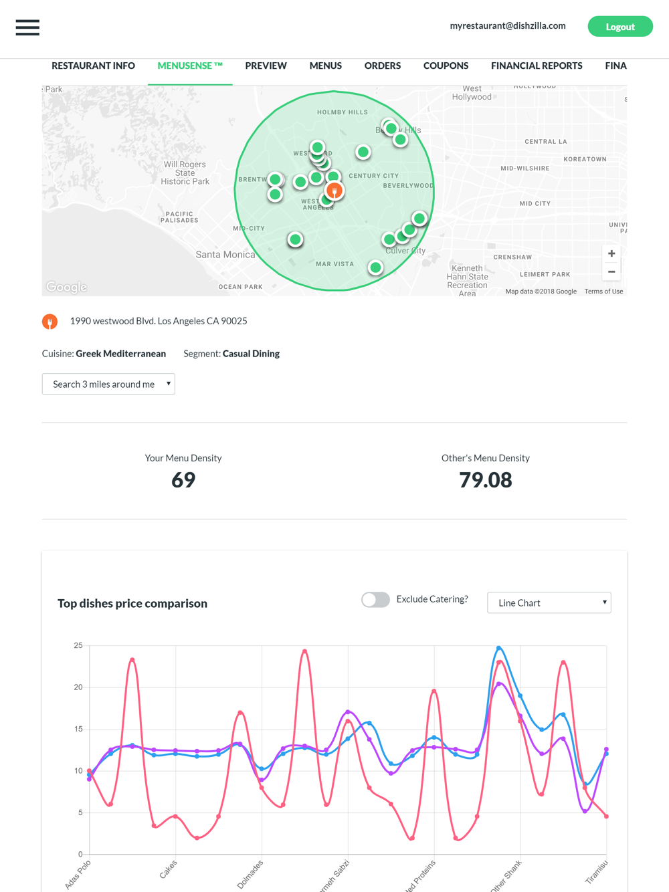The width and height of the screenshot is (669, 892).
Task: Click the Cakes axis label
Action: tap(168, 869)
